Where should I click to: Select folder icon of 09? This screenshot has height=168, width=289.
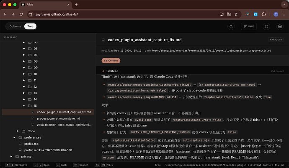(x=30, y=68)
